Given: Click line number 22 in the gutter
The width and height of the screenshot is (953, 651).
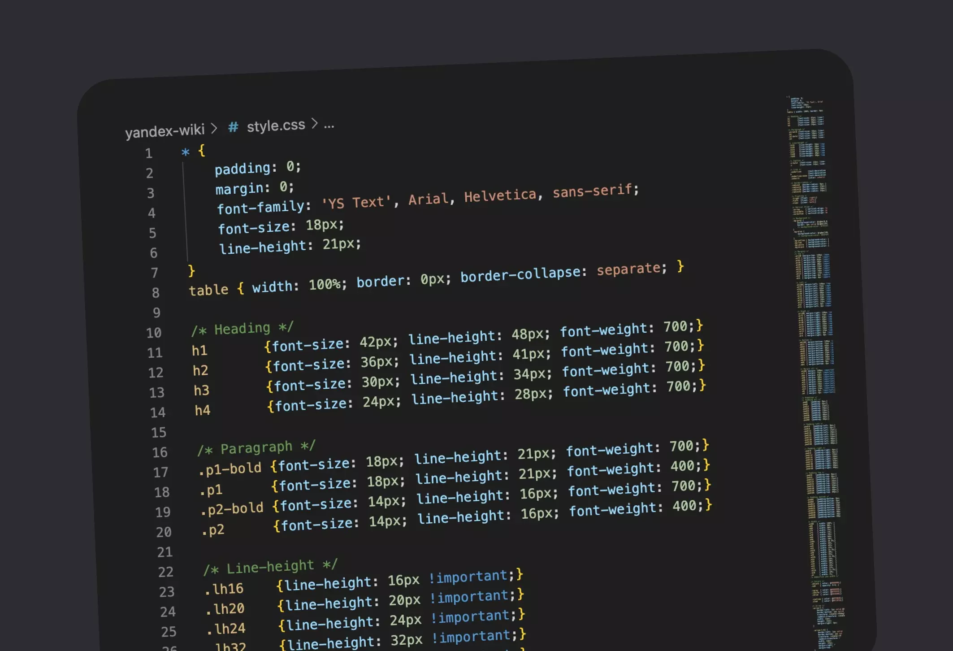Looking at the screenshot, I should pyautogui.click(x=165, y=572).
